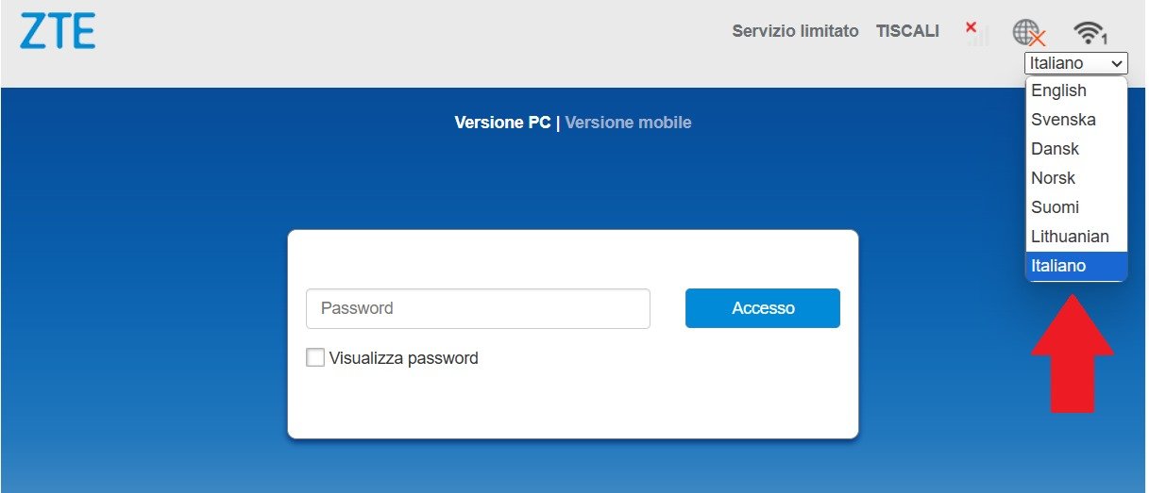Choose Lithuanian from the dropdown list
This screenshot has width=1149, height=493.
point(1070,237)
